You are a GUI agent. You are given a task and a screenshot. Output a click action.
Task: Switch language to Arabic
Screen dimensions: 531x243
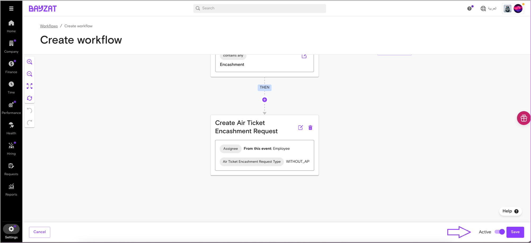488,8
